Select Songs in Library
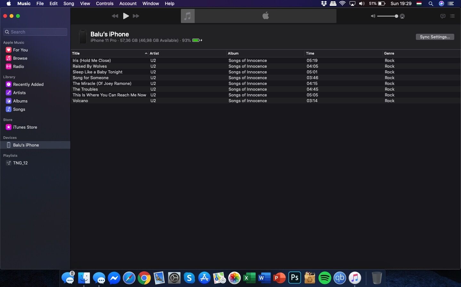The image size is (461, 287). [x=19, y=109]
